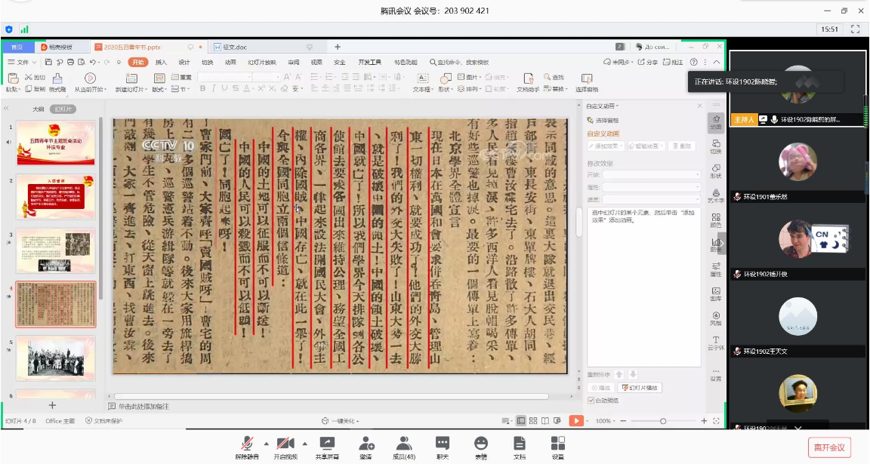The height and width of the screenshot is (467, 870).
Task: Open the meeting chat panel
Action: point(443,446)
